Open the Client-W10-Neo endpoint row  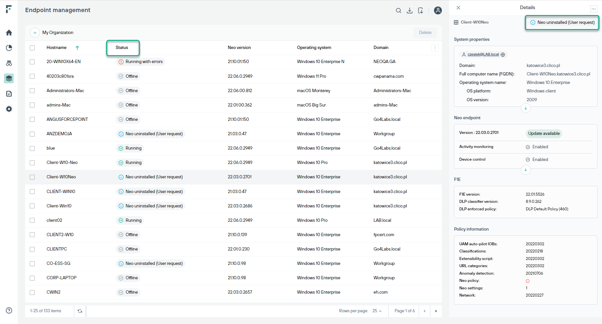(x=233, y=163)
